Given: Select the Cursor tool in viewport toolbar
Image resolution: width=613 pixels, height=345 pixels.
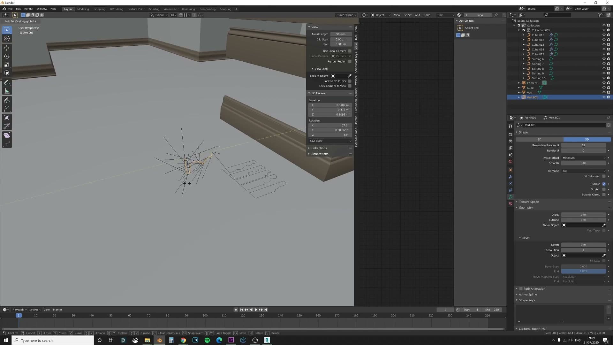Looking at the screenshot, I should click(7, 39).
